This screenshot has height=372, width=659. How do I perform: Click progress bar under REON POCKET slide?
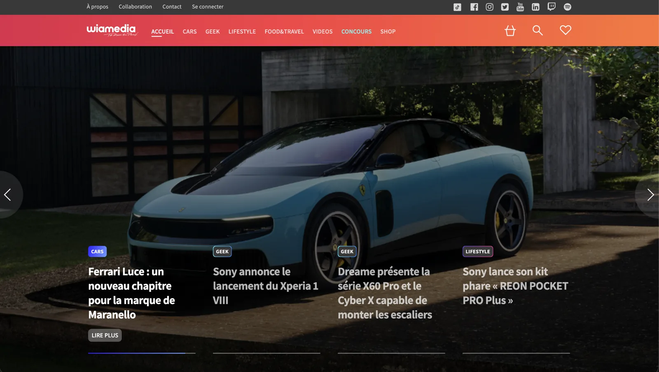[x=516, y=353]
